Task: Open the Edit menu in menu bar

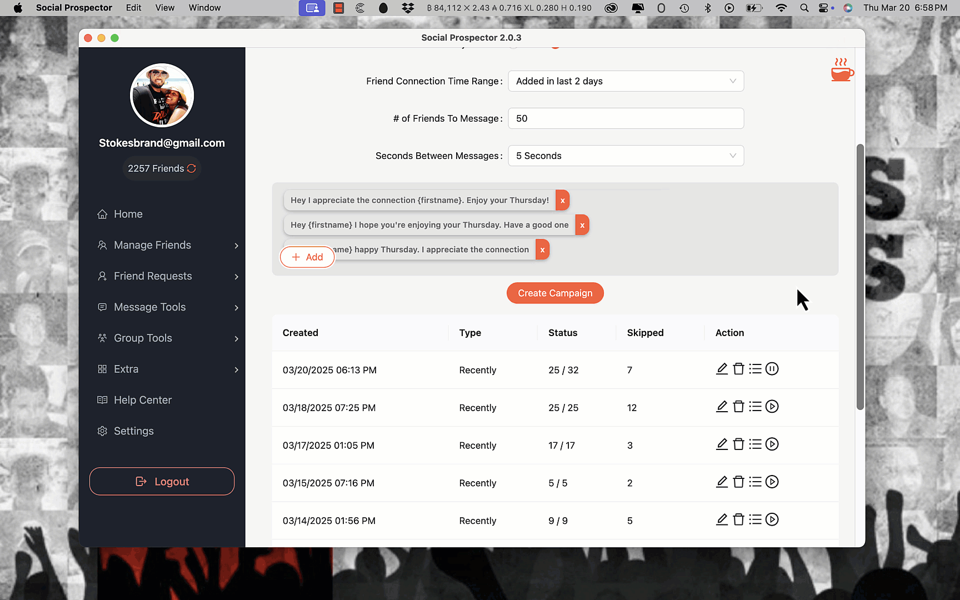Action: [x=133, y=8]
